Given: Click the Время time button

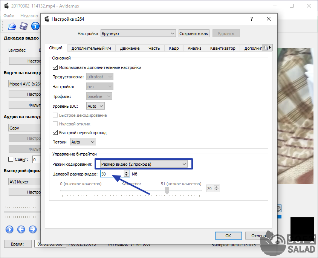Looking at the screenshot, I should pyautogui.click(x=18, y=244).
